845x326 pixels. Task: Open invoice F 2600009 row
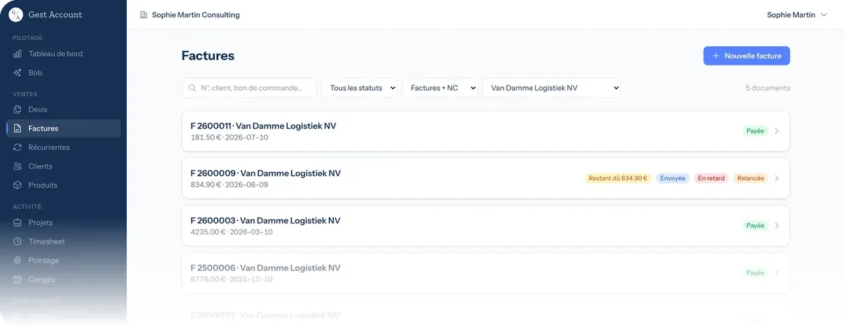tap(486, 178)
